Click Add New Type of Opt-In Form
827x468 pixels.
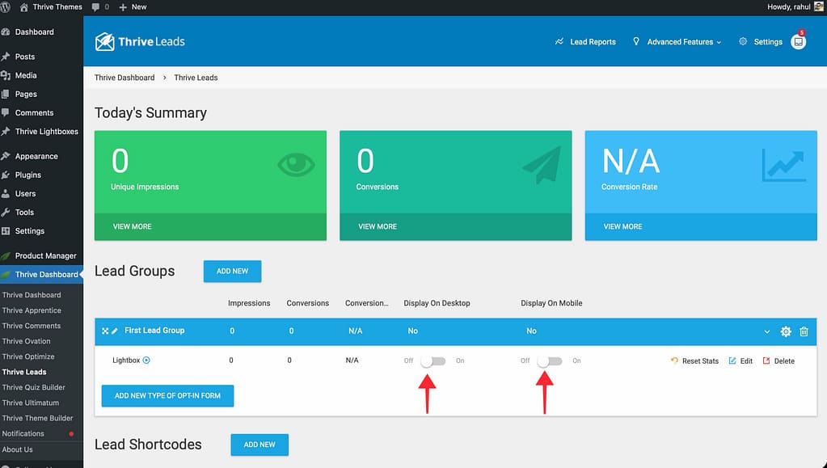click(x=167, y=395)
